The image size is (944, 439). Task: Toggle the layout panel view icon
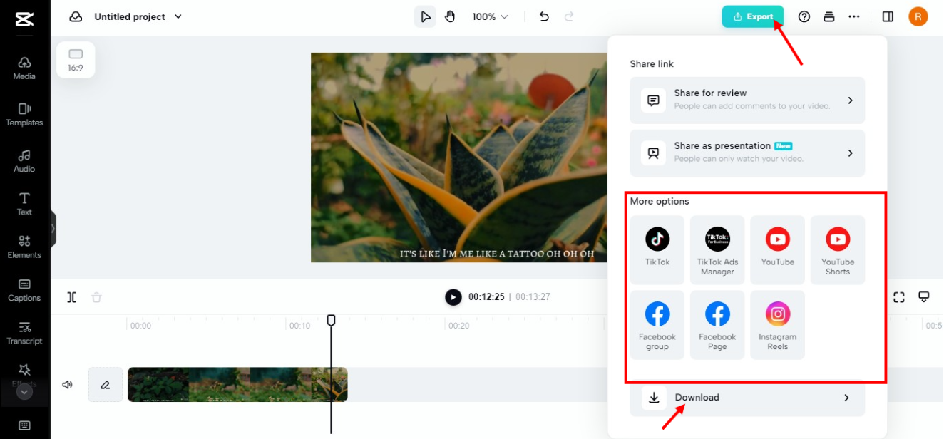click(x=888, y=16)
